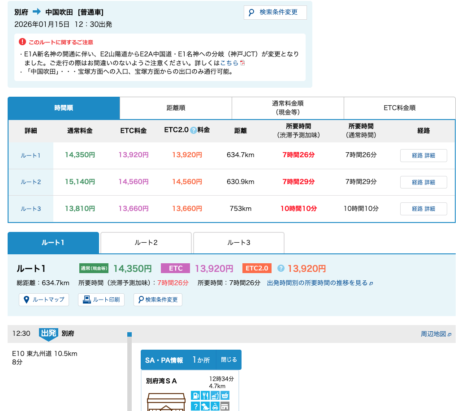Open 経路 詳細 for ルート2 row
Image resolution: width=462 pixels, height=411 pixels.
pyautogui.click(x=423, y=182)
